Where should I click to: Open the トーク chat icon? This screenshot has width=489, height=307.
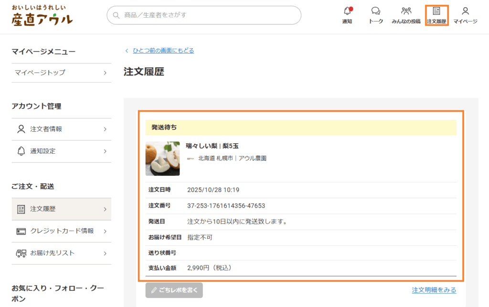376,11
